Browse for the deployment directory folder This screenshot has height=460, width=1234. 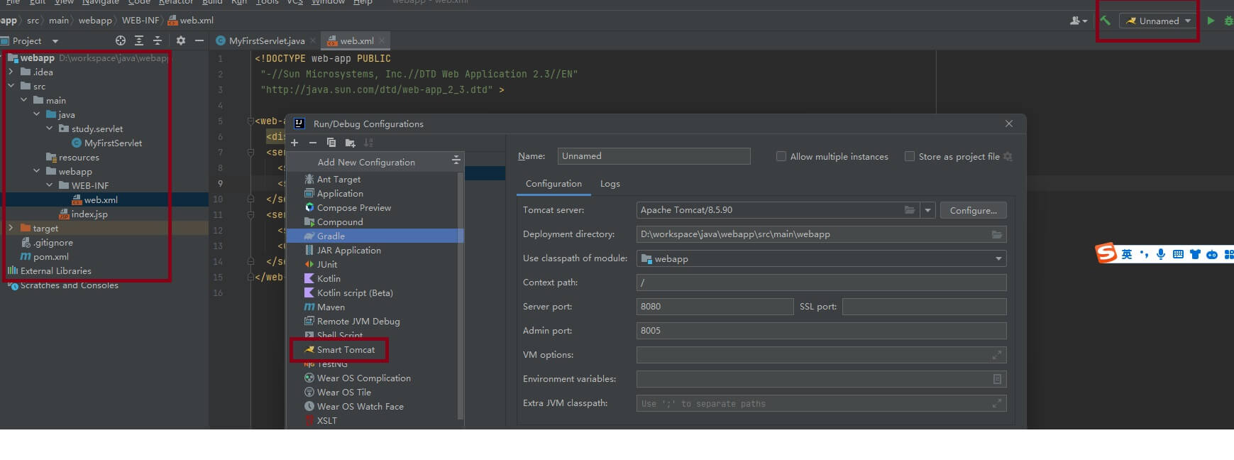[x=997, y=234]
